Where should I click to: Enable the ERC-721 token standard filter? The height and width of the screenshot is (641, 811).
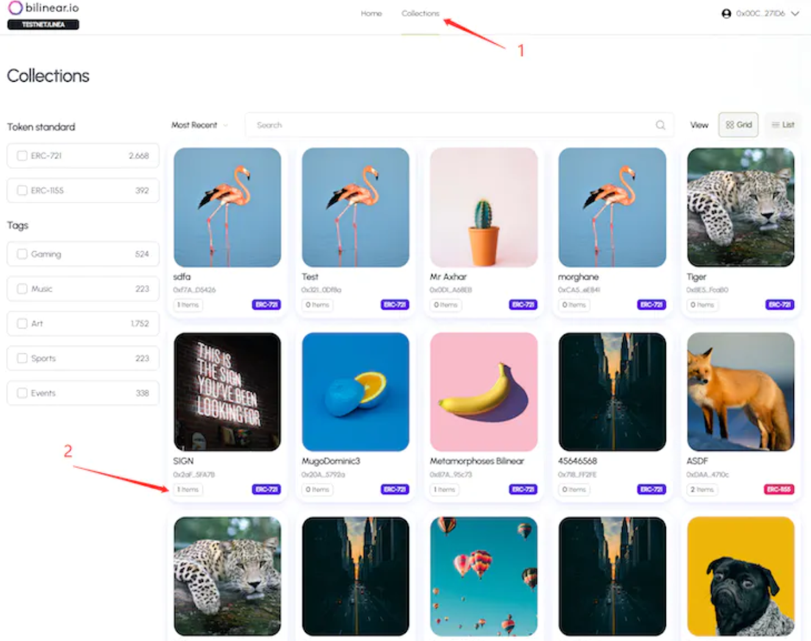pyautogui.click(x=23, y=156)
